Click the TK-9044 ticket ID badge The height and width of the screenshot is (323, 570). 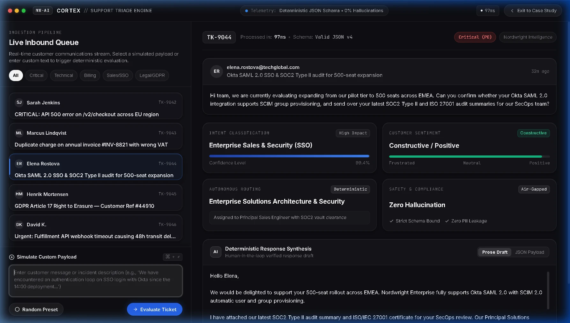(x=219, y=37)
